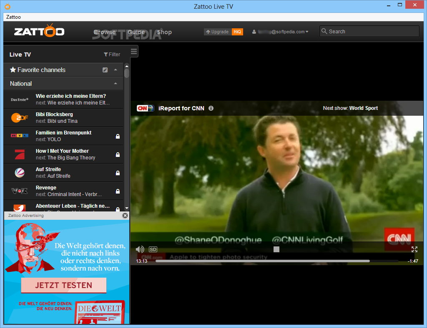Click channel list scrollbar down arrow

pos(127,208)
